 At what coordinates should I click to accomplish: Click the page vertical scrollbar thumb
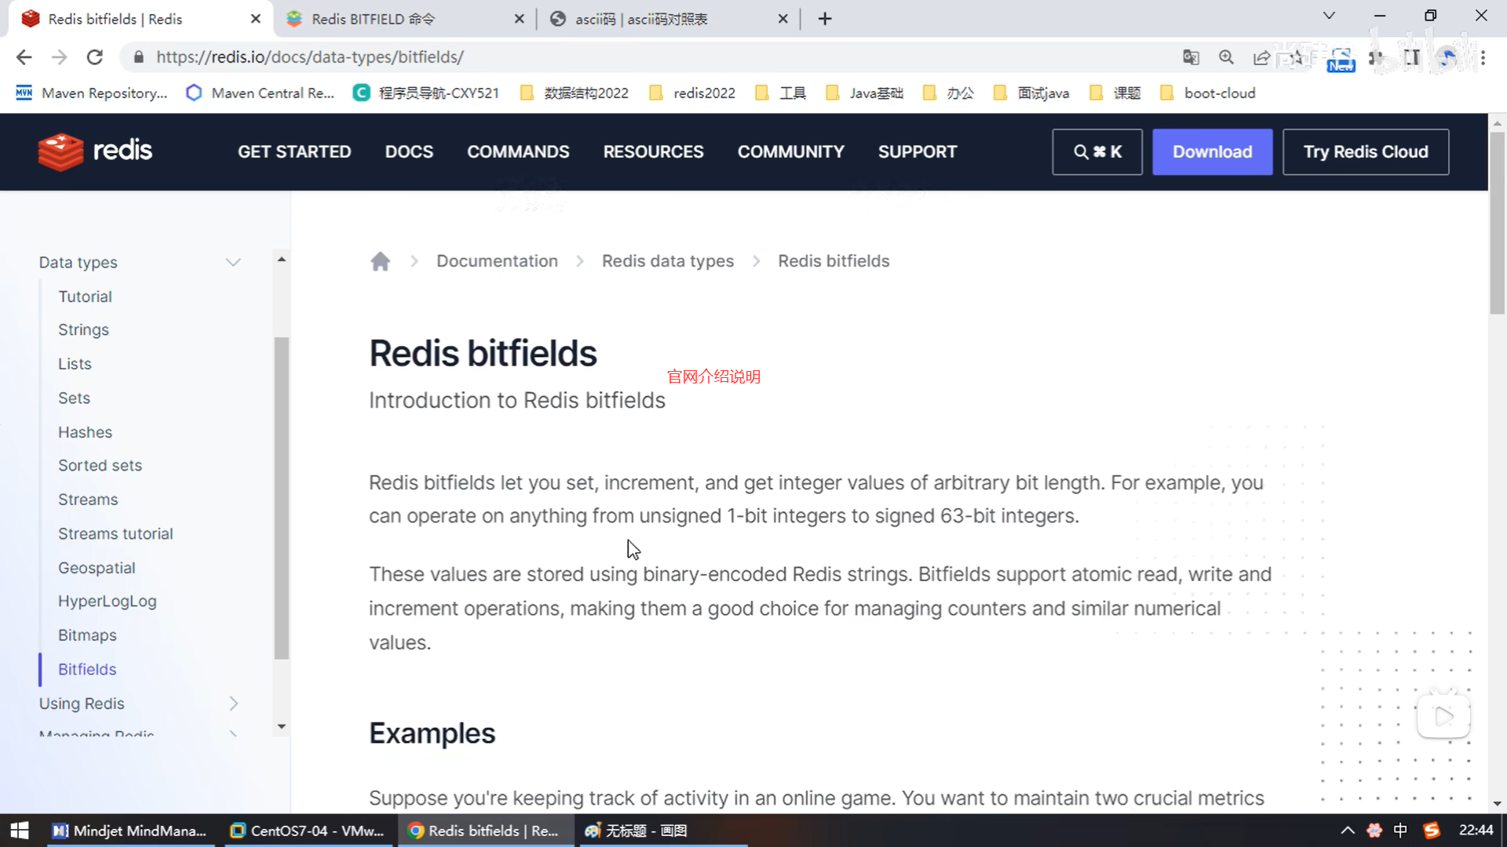[1497, 224]
